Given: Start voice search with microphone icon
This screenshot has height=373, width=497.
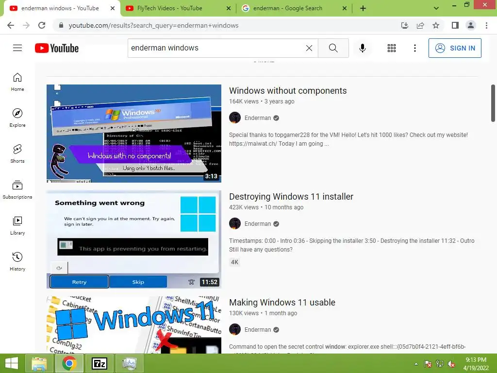Looking at the screenshot, I should [363, 48].
